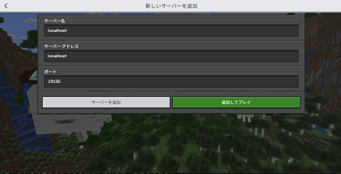Image resolution: width=341 pixels, height=174 pixels.
Task: Click the ポート label
Action: (x=50, y=72)
